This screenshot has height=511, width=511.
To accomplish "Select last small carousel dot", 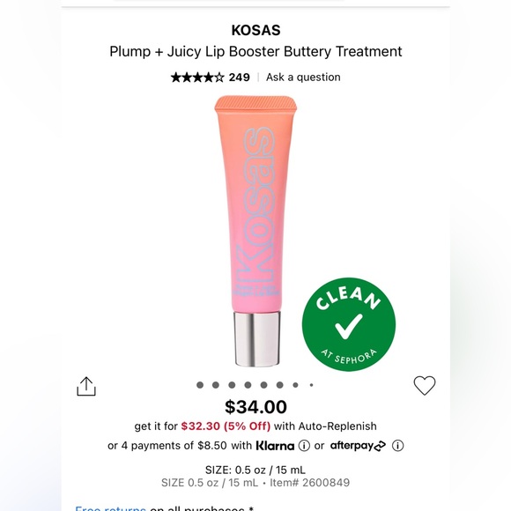I will 312,385.
